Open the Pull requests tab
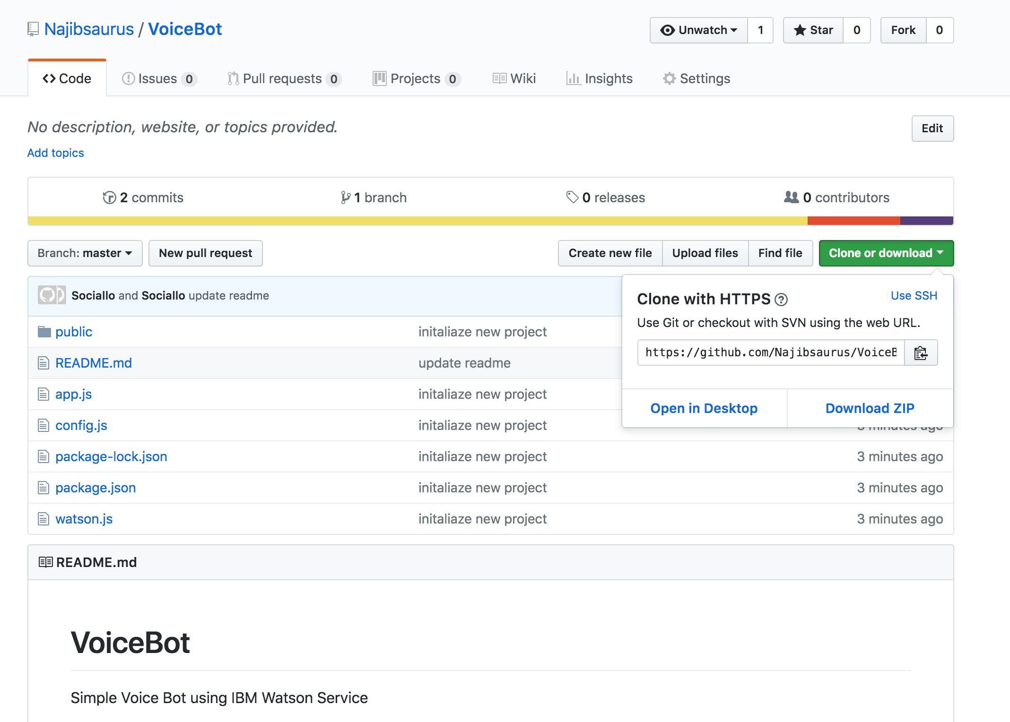The height and width of the screenshot is (722, 1010). (x=284, y=78)
